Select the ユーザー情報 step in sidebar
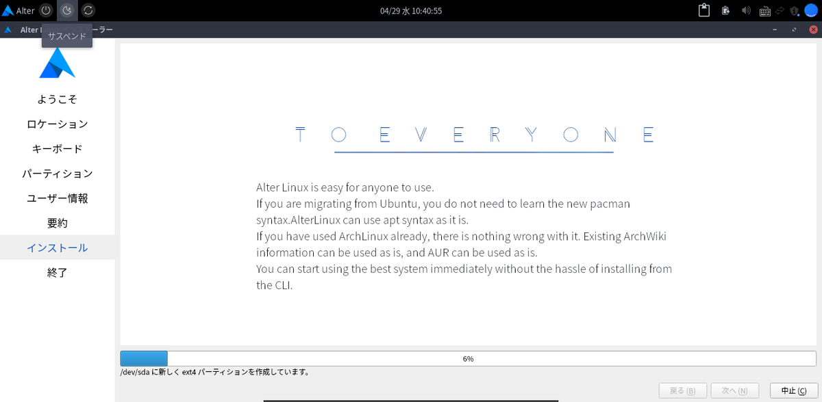Viewport: 822px width, 402px height. pyautogui.click(x=58, y=198)
